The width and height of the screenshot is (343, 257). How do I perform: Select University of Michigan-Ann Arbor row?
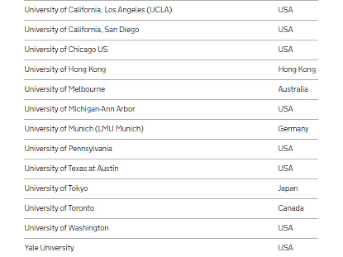tap(80, 109)
